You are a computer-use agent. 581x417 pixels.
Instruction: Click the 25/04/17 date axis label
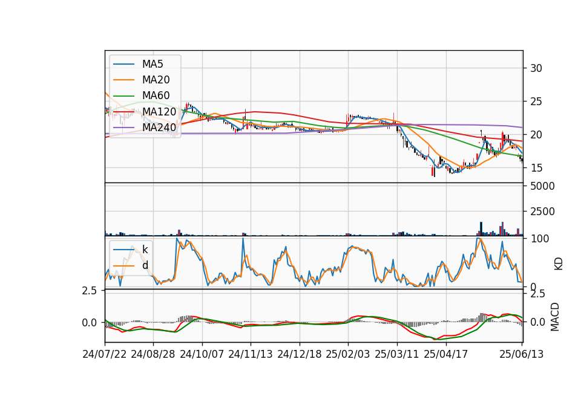(x=446, y=354)
